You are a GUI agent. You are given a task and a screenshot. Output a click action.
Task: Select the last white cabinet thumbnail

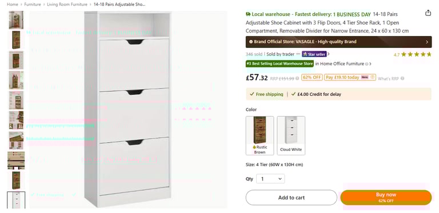[x=16, y=200]
